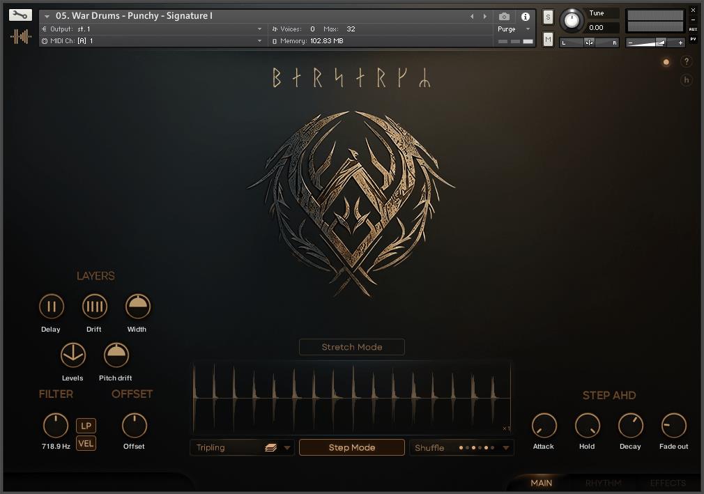Click the snapshot camera icon
This screenshot has height=494, width=704.
505,17
